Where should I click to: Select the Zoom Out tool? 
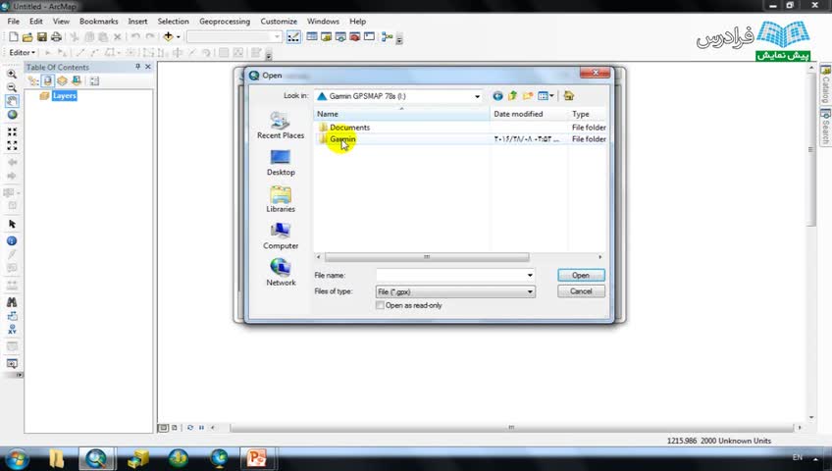[x=12, y=87]
